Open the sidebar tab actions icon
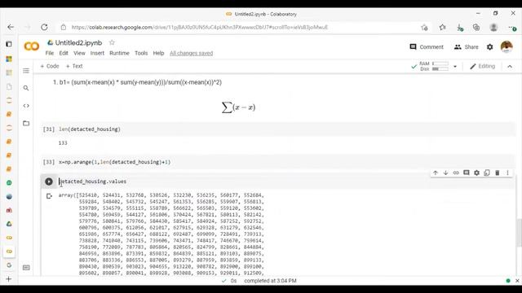Viewport: 522px width, 293px height. [x=9, y=44]
